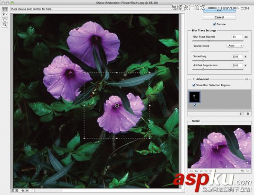Select the Hand tool
This screenshot has width=254, height=195.
(x=5, y=20)
